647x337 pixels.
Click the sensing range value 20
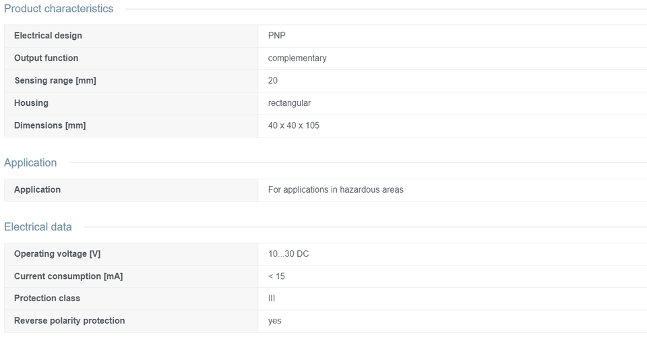(x=273, y=80)
